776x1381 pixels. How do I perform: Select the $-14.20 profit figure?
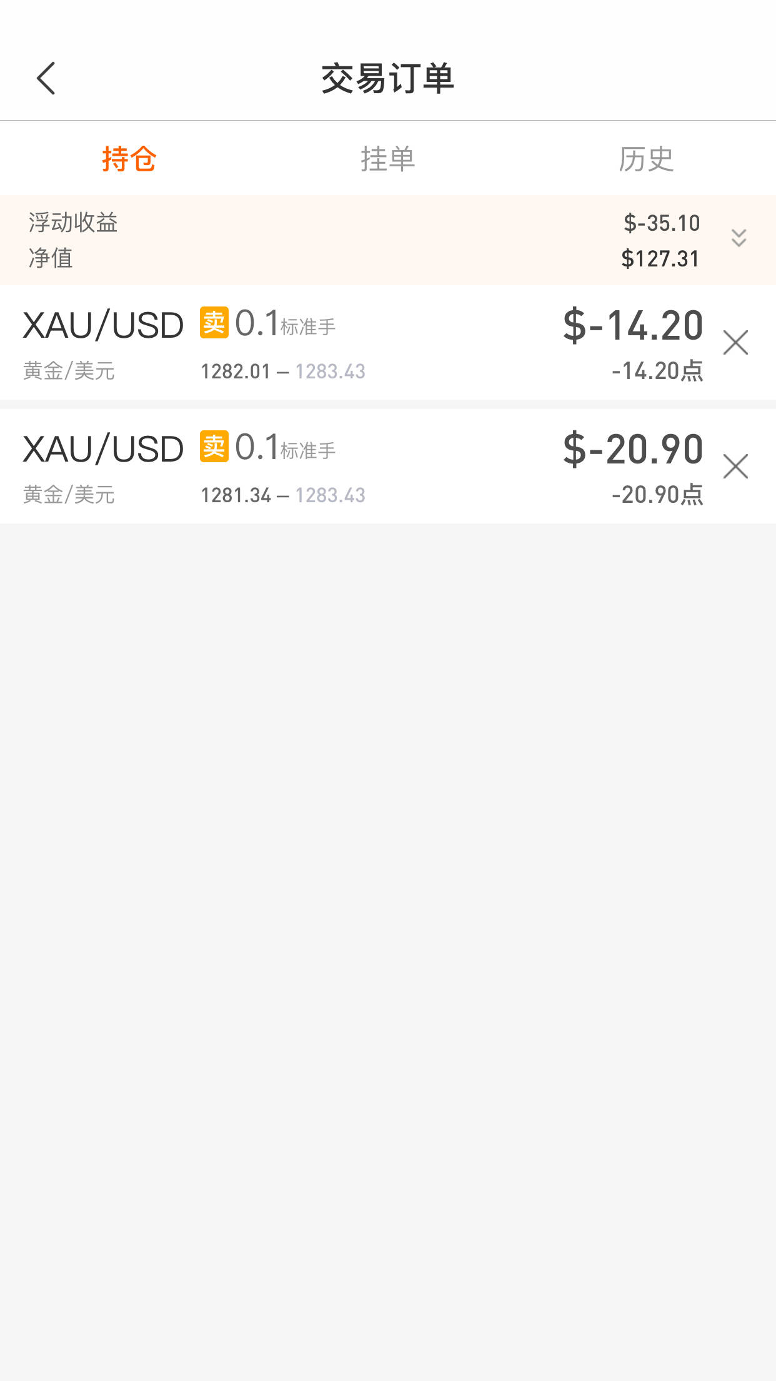[632, 326]
